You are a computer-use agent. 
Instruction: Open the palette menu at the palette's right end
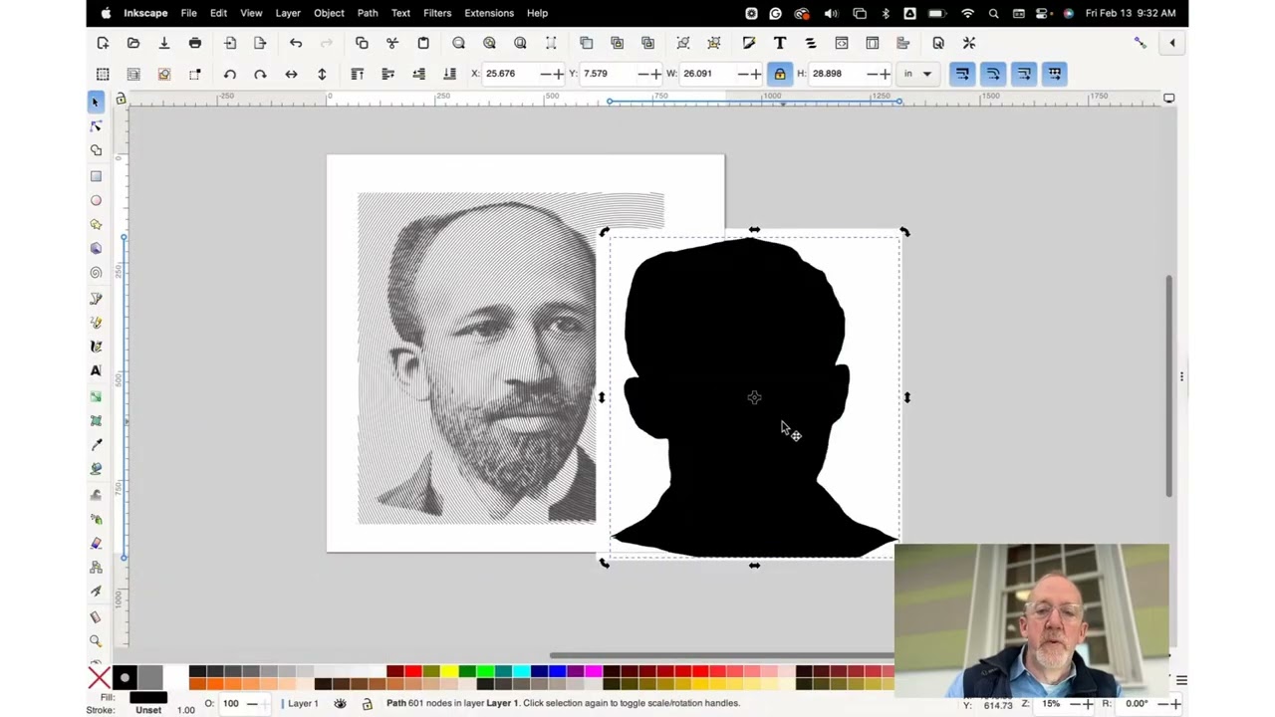[1181, 680]
